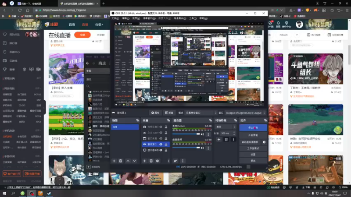351x197 pixels.
Task: Adjust the 麦克风/Aux volume slider
Action: point(186,134)
